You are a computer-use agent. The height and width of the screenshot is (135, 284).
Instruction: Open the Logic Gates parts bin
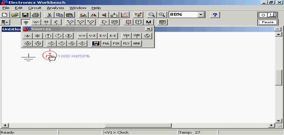105,22
